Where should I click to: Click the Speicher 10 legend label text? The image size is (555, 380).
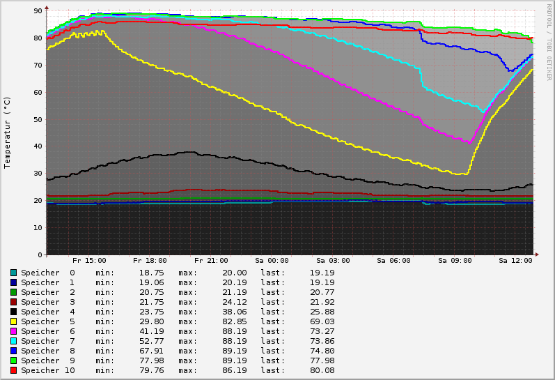[x=48, y=370]
